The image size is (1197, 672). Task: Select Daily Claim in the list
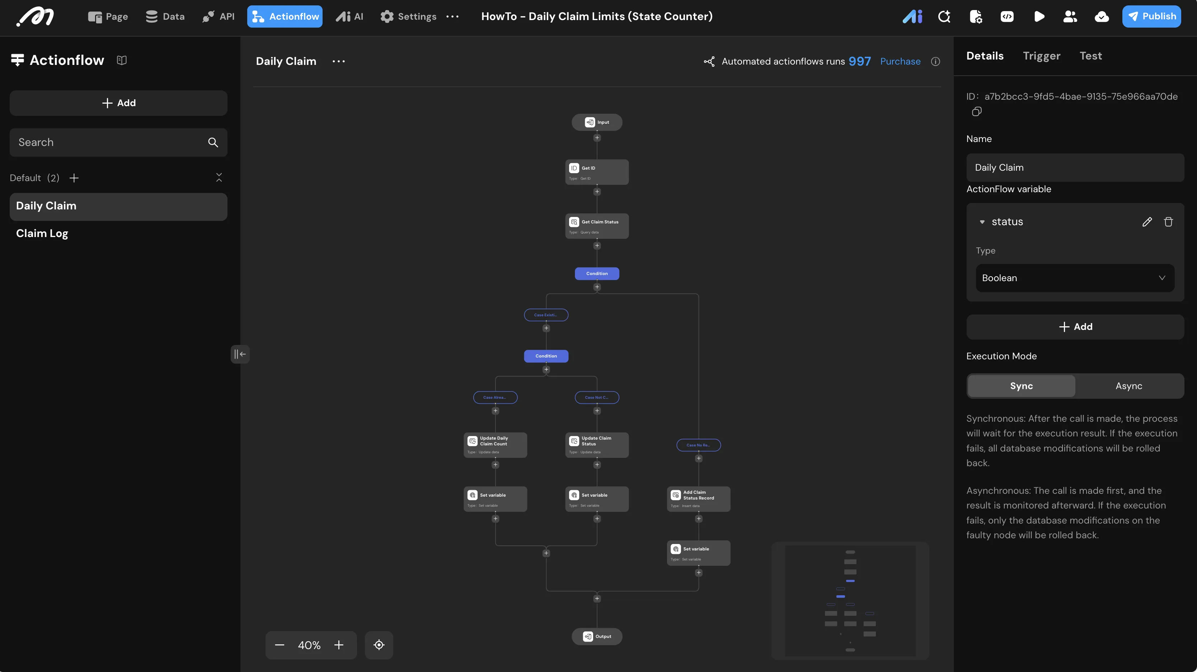point(118,207)
